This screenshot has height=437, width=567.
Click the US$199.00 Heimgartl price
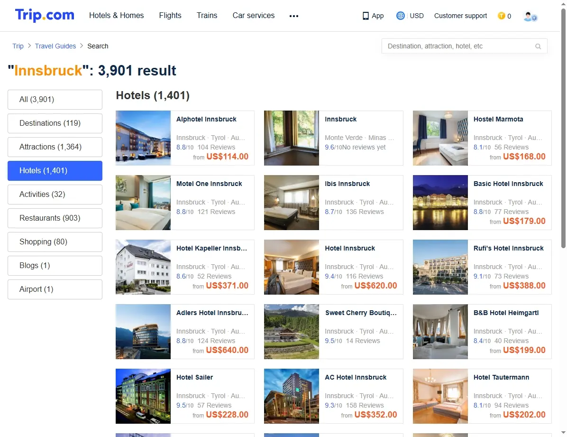pos(524,350)
